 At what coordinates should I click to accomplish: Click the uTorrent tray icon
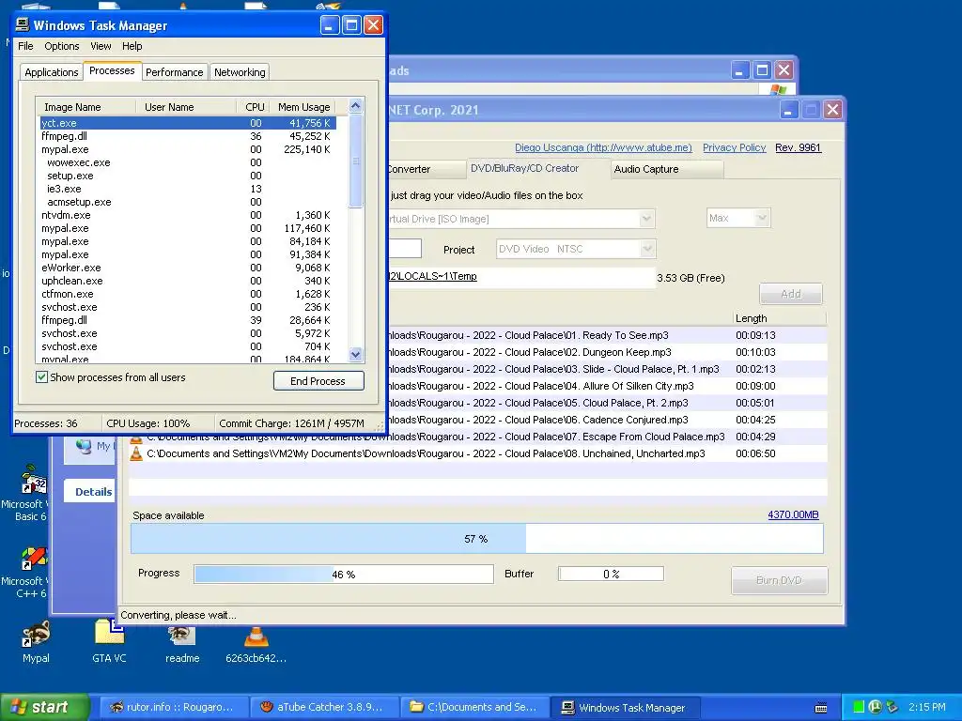point(876,707)
